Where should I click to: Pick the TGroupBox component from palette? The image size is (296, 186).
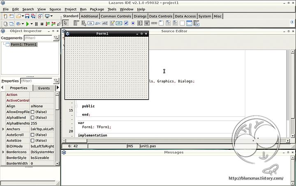point(161,23)
